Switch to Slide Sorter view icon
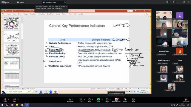 click(122, 89)
